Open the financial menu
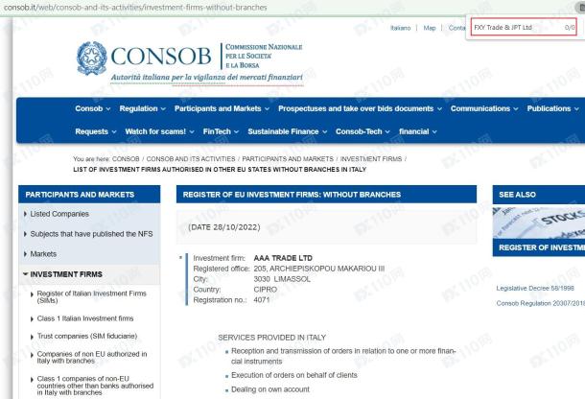This screenshot has width=585, height=399. 417,131
